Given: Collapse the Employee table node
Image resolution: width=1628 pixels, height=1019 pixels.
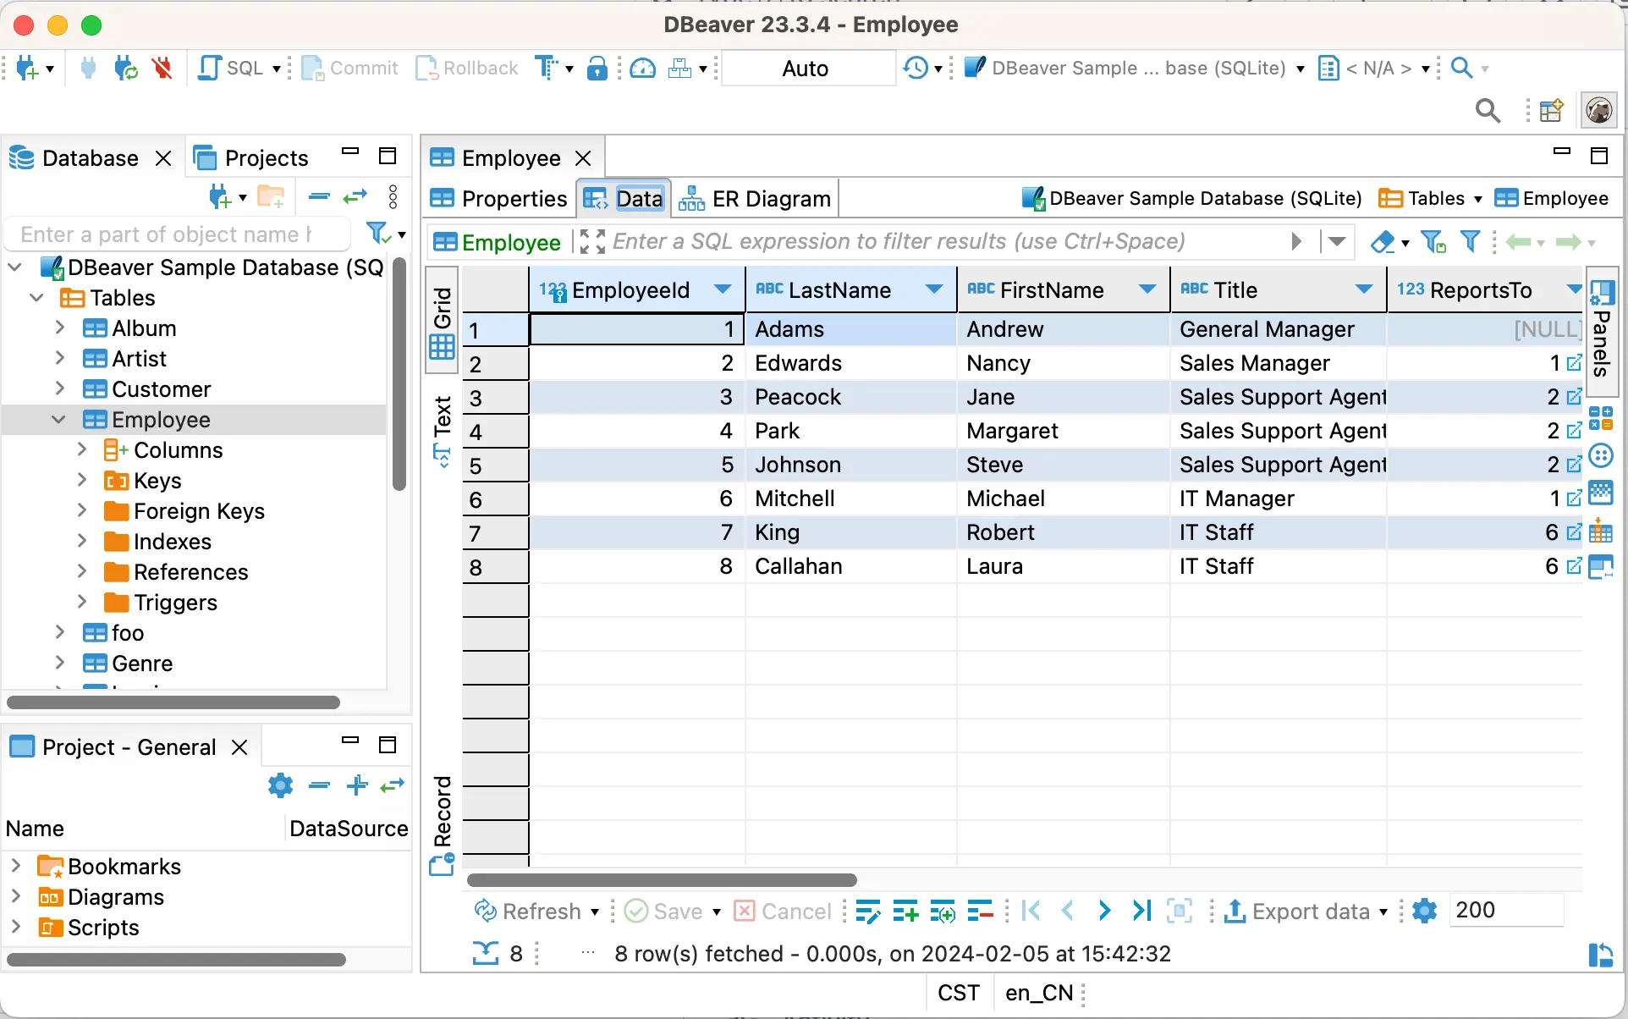Looking at the screenshot, I should 58,419.
